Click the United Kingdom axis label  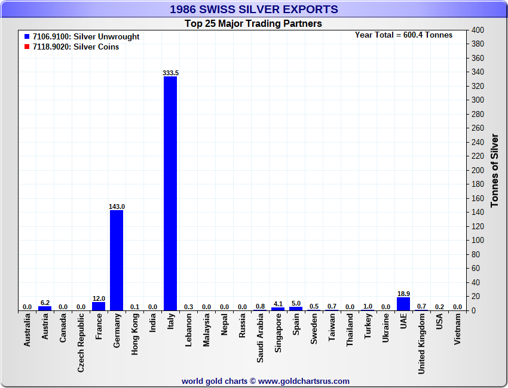click(x=421, y=344)
